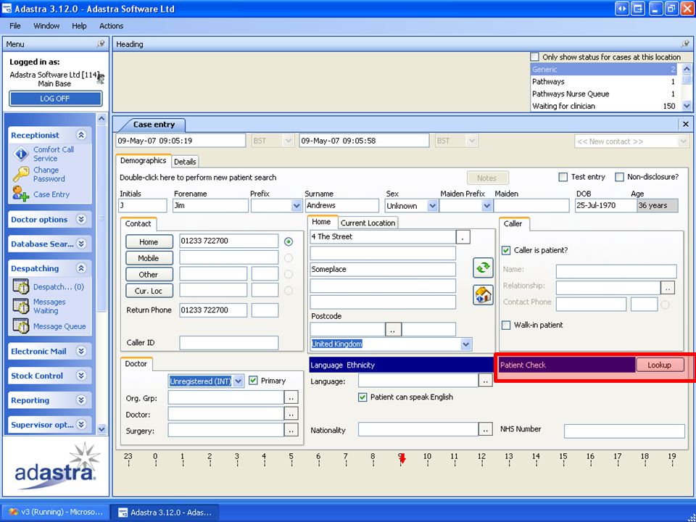The width and height of the screenshot is (696, 522).
Task: Pin the Menu panel using pushpin icon
Action: (101, 44)
